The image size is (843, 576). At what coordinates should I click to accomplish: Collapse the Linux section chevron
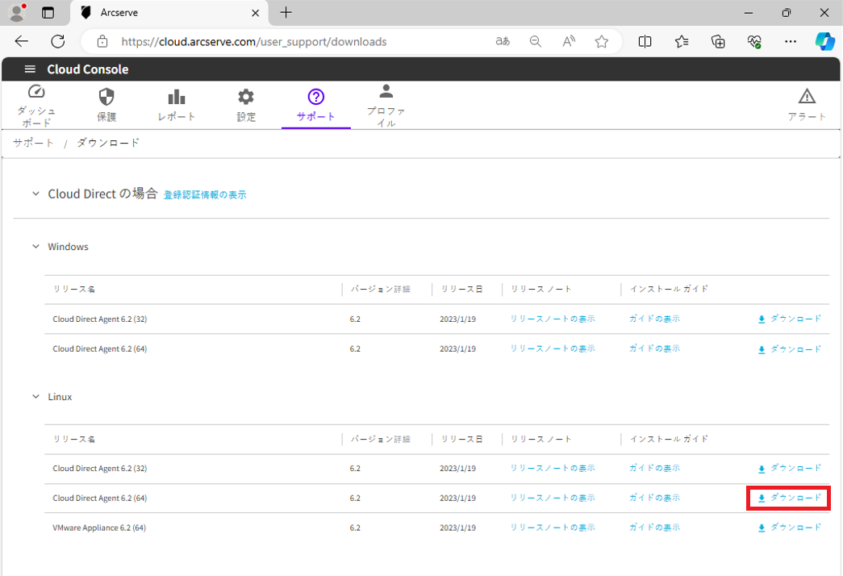tap(35, 397)
